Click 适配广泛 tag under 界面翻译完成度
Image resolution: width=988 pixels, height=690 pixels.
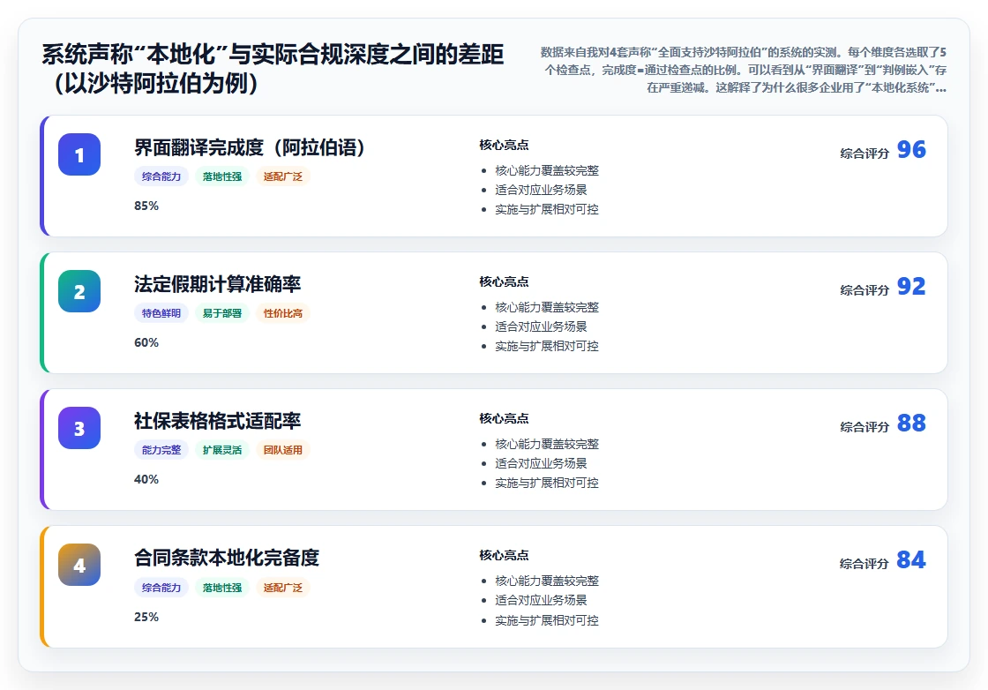click(x=283, y=176)
